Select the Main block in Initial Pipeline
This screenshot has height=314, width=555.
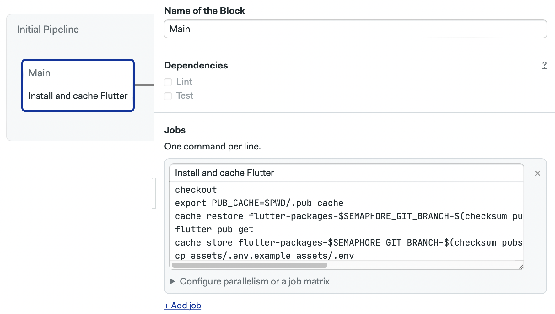click(78, 85)
